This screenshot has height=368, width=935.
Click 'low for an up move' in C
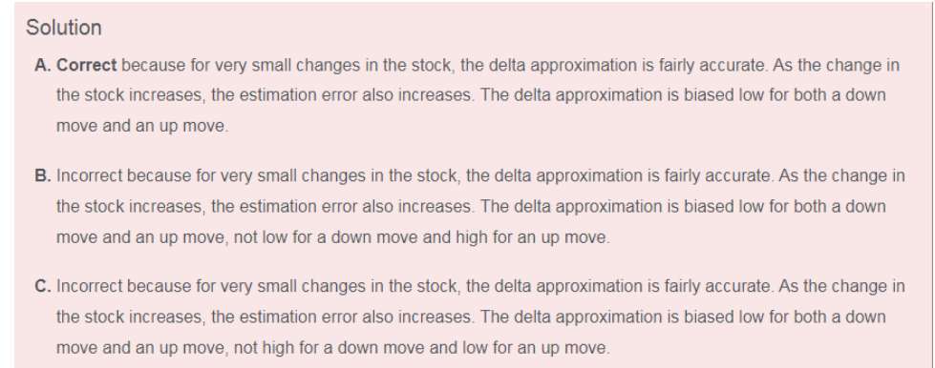click(x=534, y=347)
